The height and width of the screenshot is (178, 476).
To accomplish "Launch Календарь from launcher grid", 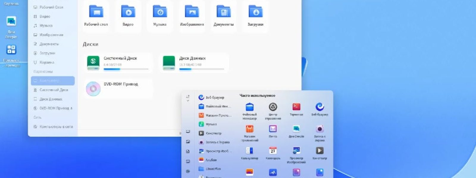I will (x=273, y=153).
